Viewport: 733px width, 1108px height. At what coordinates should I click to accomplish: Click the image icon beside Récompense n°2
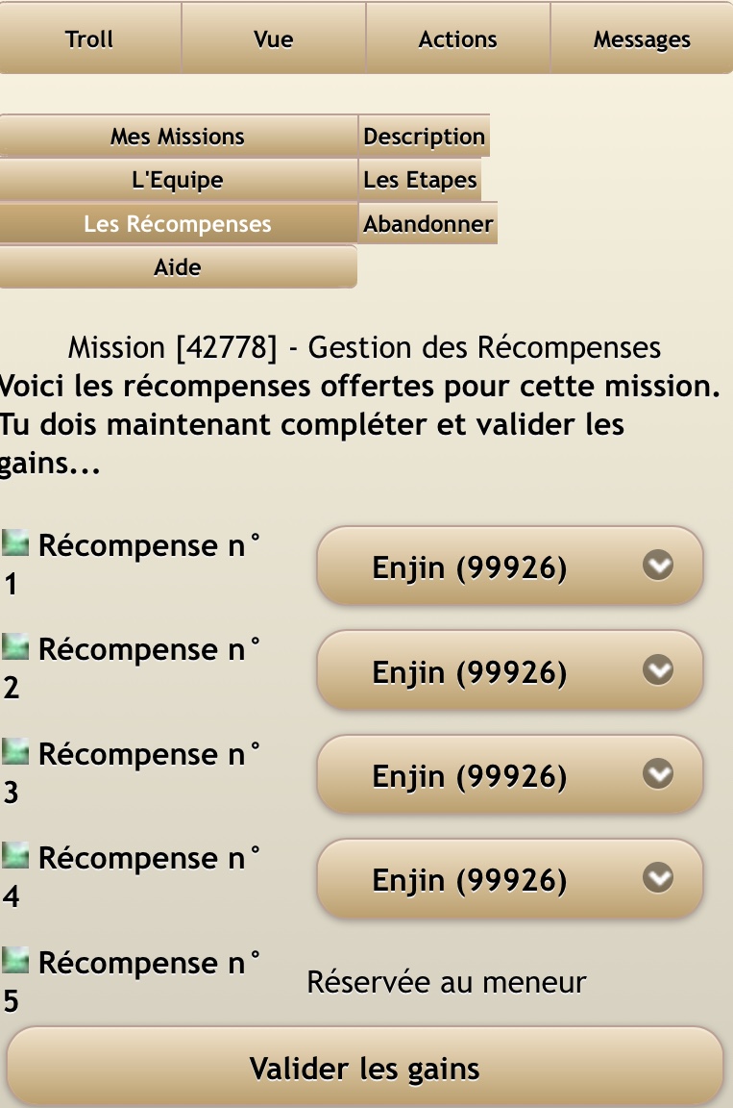(15, 647)
